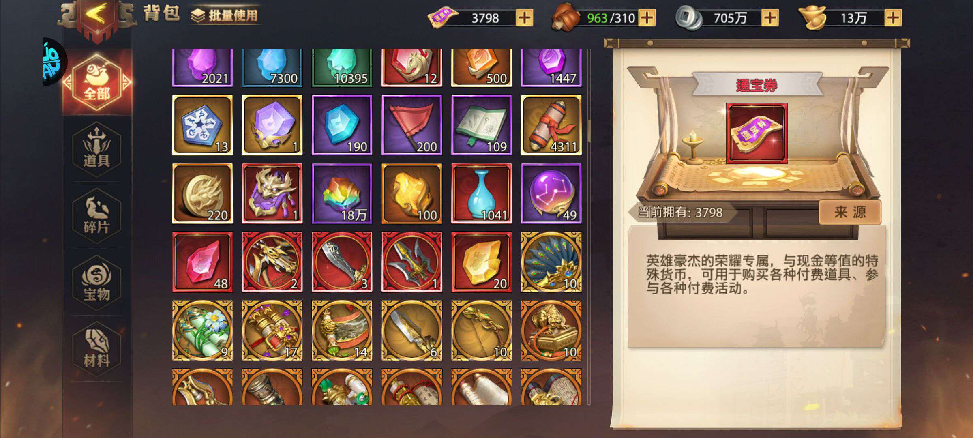Select the gold dragon coin with 220
The image size is (973, 438).
[202, 193]
